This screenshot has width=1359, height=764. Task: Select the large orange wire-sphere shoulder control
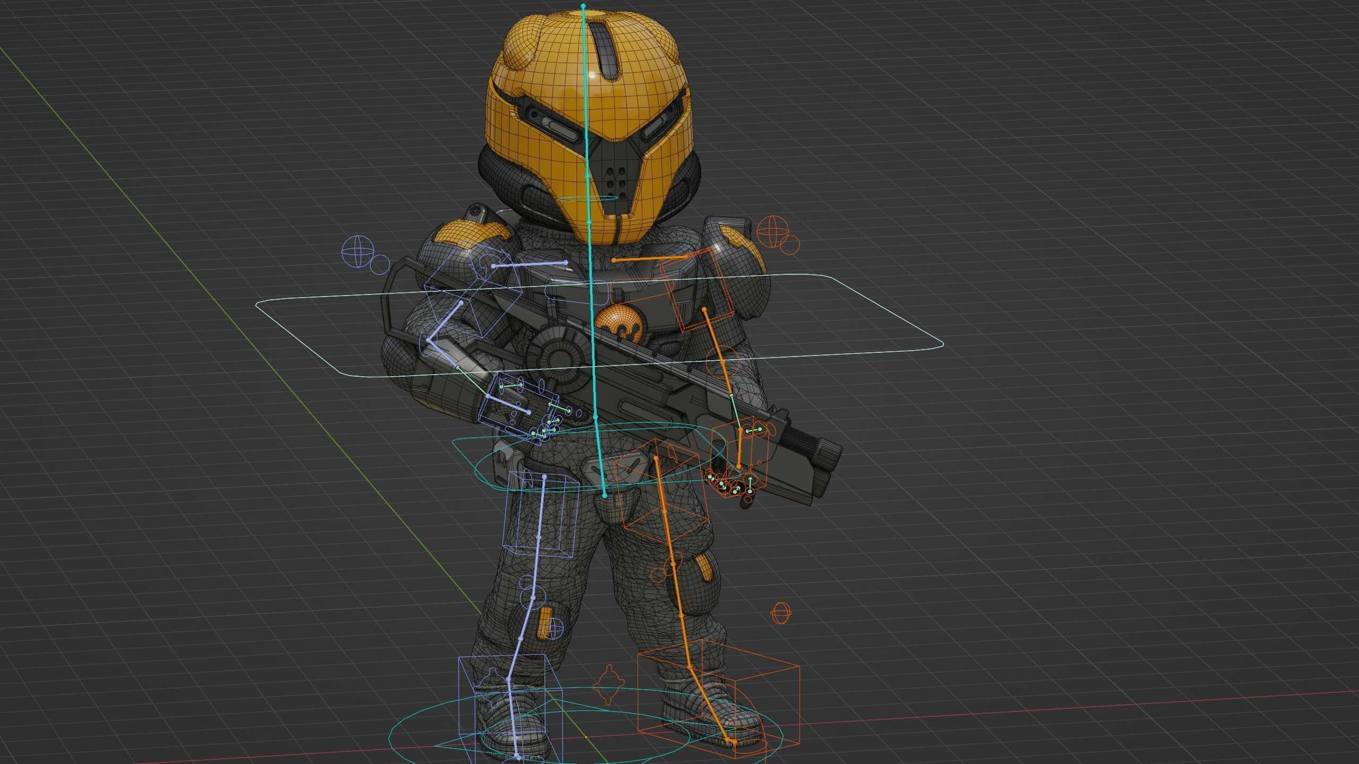773,231
